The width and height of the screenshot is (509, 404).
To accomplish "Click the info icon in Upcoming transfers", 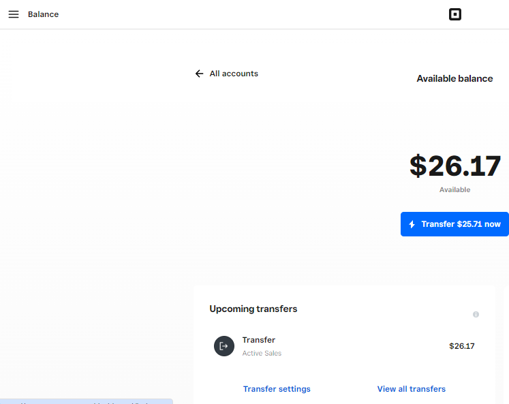I will tap(476, 314).
